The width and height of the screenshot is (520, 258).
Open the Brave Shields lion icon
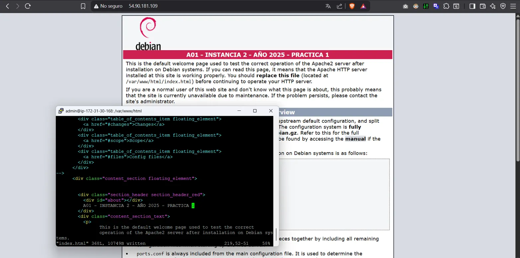(352, 6)
